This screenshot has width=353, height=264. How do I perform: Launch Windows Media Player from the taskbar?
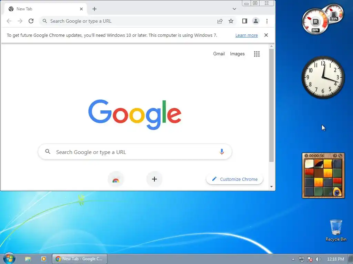[44, 259]
